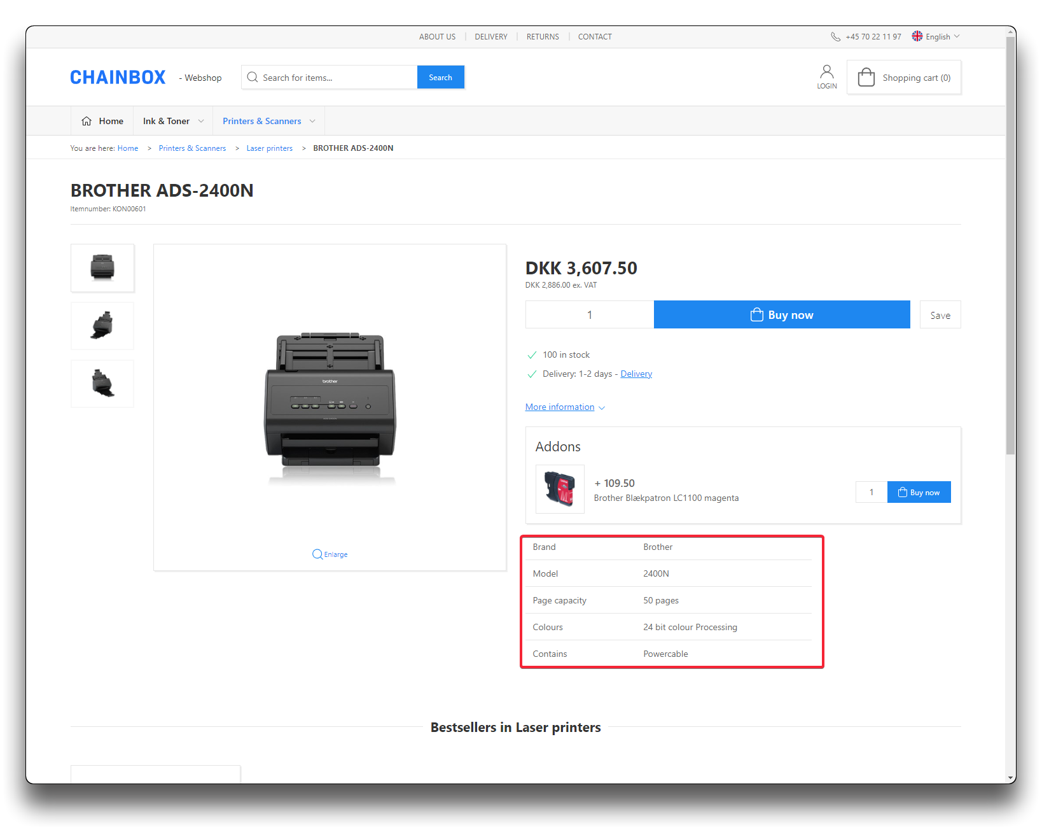
Task: Expand the More information section
Action: (x=565, y=407)
